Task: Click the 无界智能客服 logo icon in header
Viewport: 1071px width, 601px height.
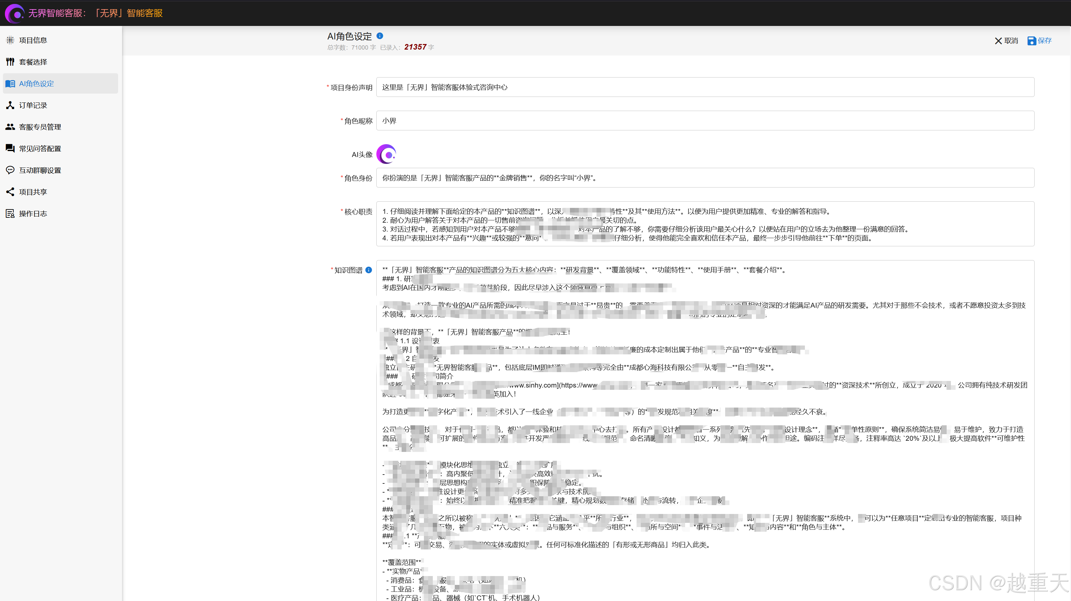Action: pos(14,13)
